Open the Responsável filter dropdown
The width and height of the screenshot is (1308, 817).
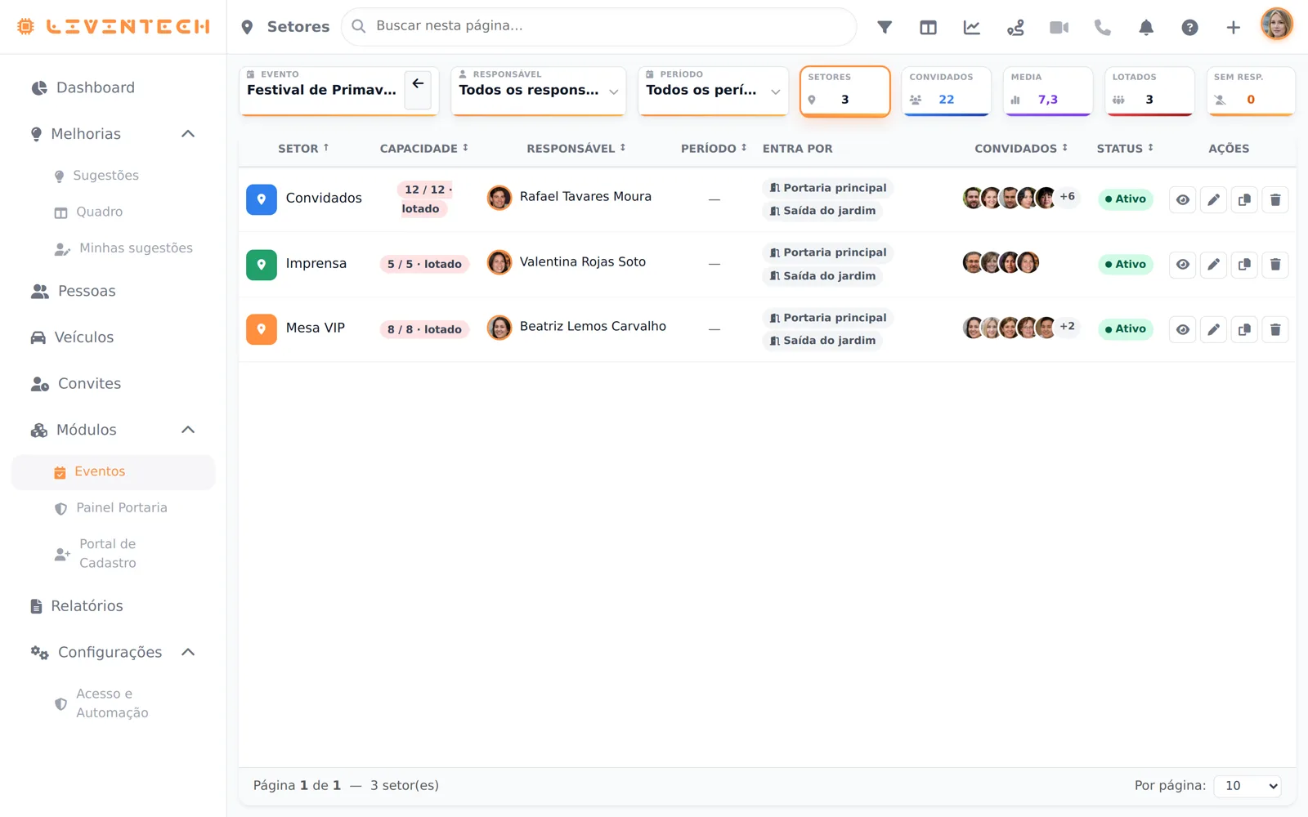pos(539,91)
